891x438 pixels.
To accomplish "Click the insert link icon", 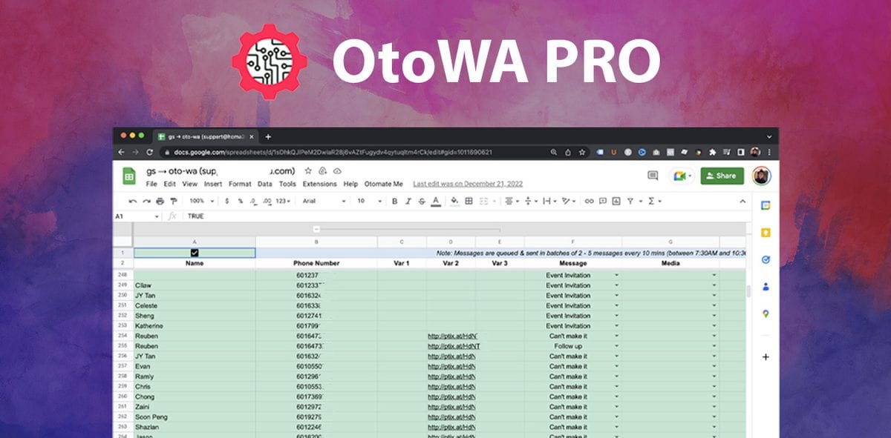I will click(x=589, y=201).
